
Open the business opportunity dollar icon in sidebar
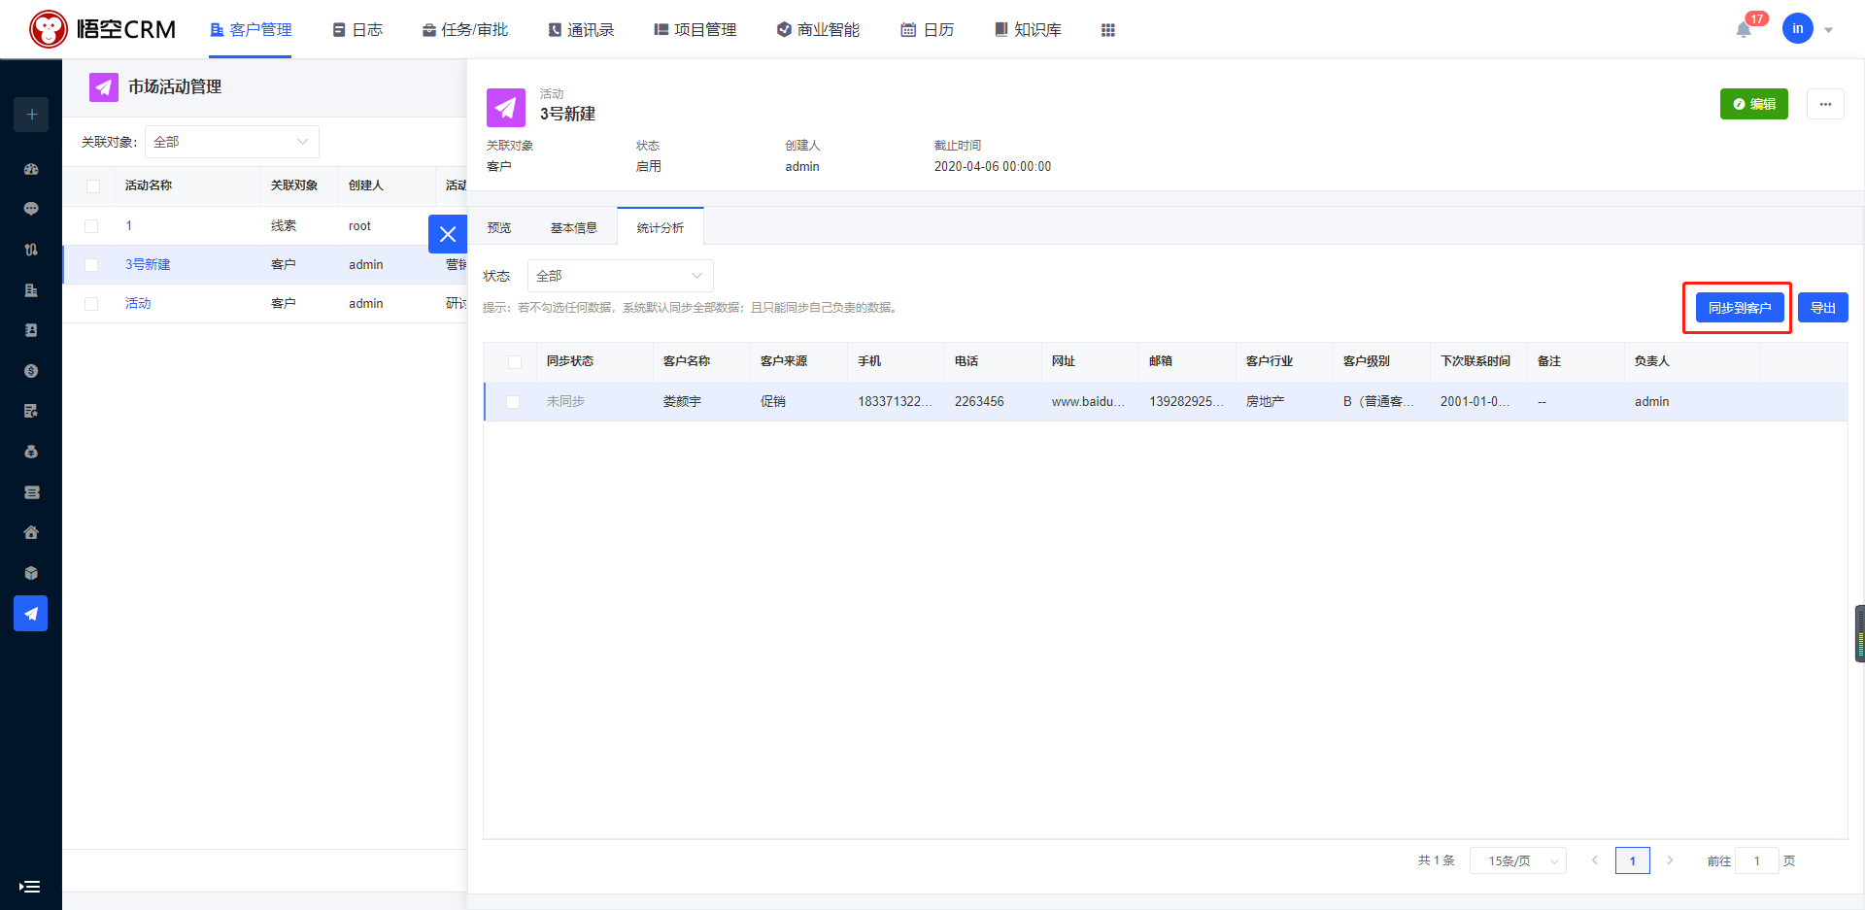[31, 371]
